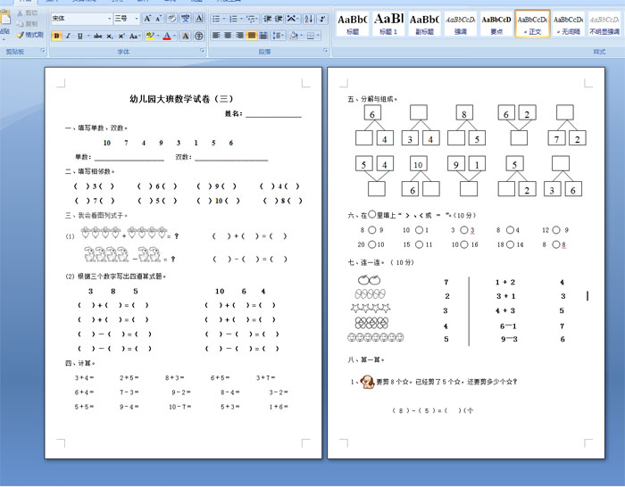Apply Character Shading icon

point(186,37)
